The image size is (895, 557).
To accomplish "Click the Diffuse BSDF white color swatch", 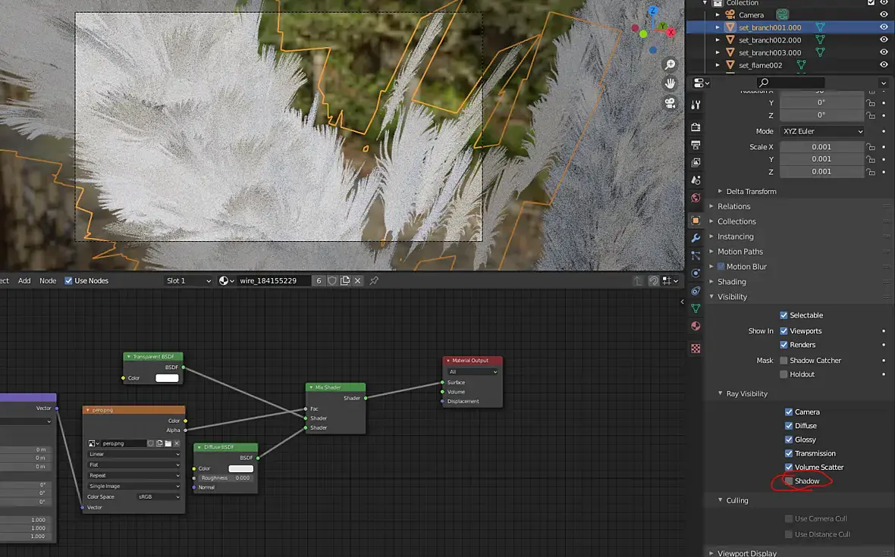I will click(x=240, y=469).
